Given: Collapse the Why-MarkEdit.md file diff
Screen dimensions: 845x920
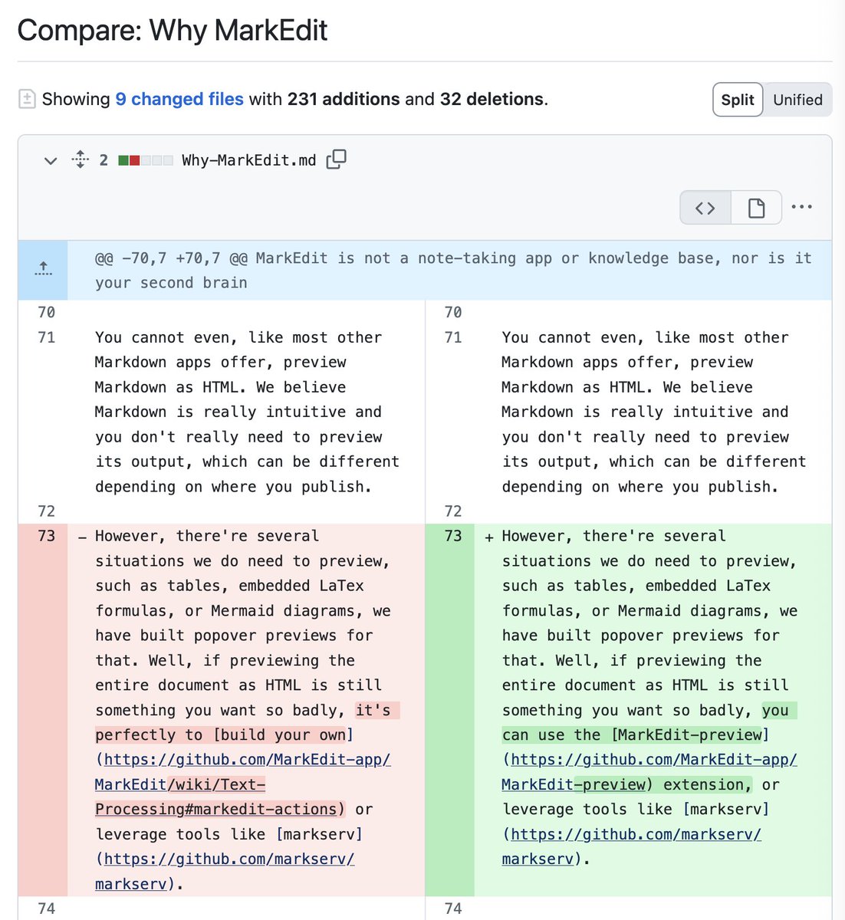Looking at the screenshot, I should (51, 160).
